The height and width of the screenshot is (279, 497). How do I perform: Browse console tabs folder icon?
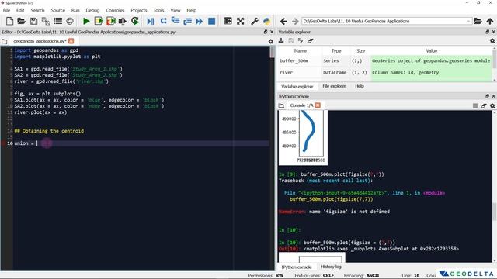click(x=281, y=105)
